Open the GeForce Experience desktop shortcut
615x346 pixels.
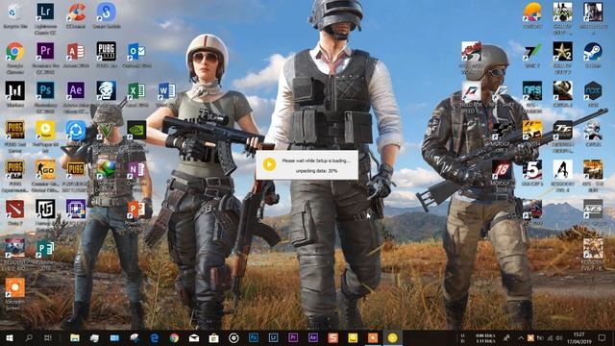coord(136,130)
